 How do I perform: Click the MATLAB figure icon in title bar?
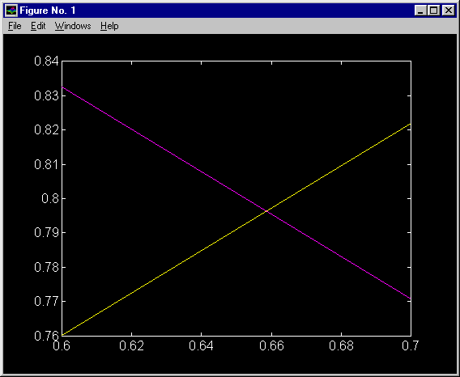coord(11,11)
